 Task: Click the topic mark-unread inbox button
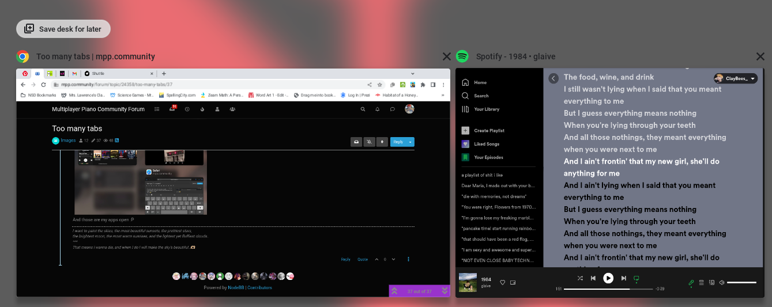pyautogui.click(x=356, y=142)
